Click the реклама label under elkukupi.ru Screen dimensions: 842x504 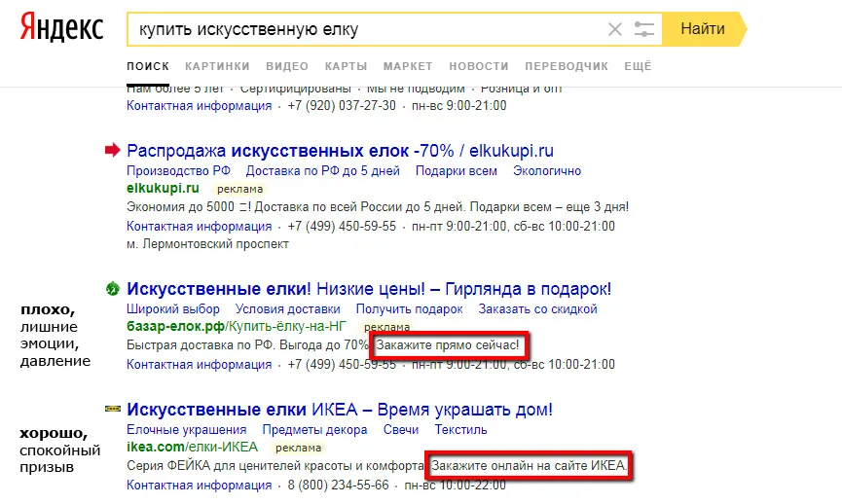(240, 189)
